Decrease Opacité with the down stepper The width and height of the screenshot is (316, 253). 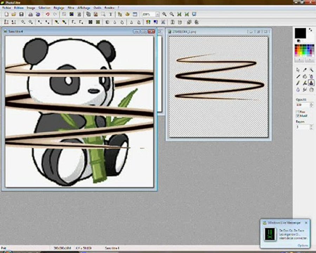click(311, 106)
